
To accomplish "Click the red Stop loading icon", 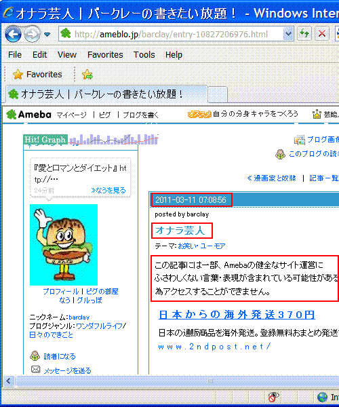I will coord(322,33).
